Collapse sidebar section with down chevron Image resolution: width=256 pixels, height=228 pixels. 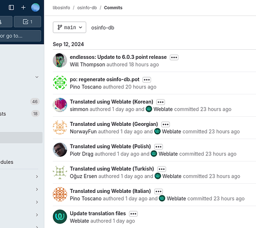(x=37, y=77)
